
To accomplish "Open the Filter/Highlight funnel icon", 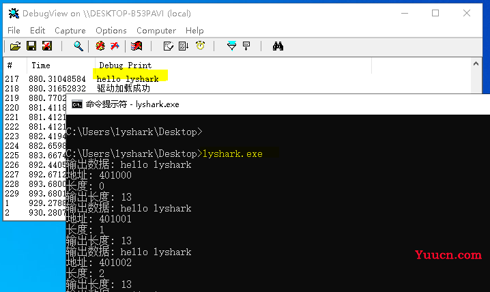I will 231,46.
